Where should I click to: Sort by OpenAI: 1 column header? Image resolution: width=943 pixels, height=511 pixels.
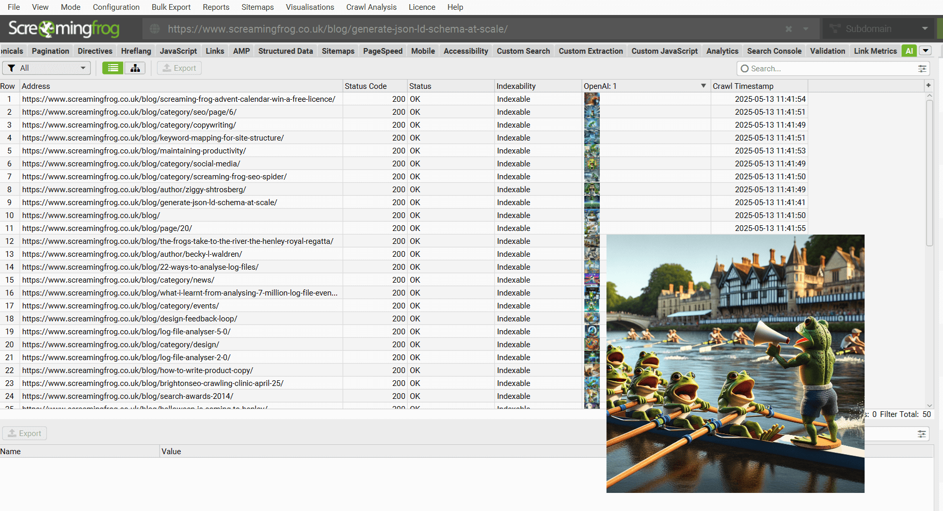(x=640, y=86)
